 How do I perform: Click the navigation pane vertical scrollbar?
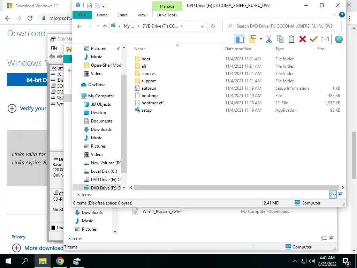coord(124,124)
